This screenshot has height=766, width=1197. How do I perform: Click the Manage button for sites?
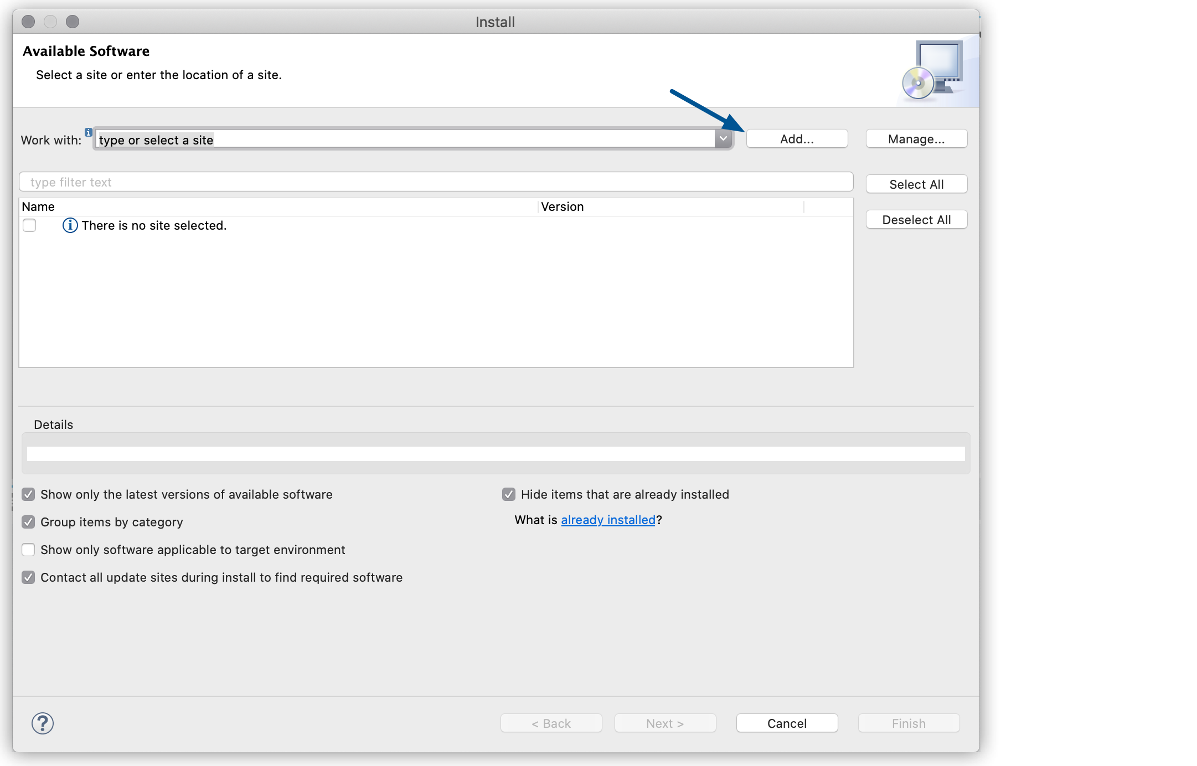pyautogui.click(x=916, y=139)
